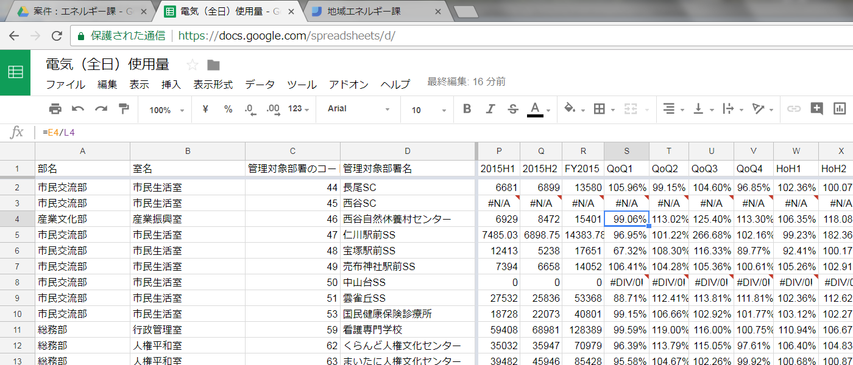Open Arial font family dropdown
The image size is (853, 365).
click(359, 109)
